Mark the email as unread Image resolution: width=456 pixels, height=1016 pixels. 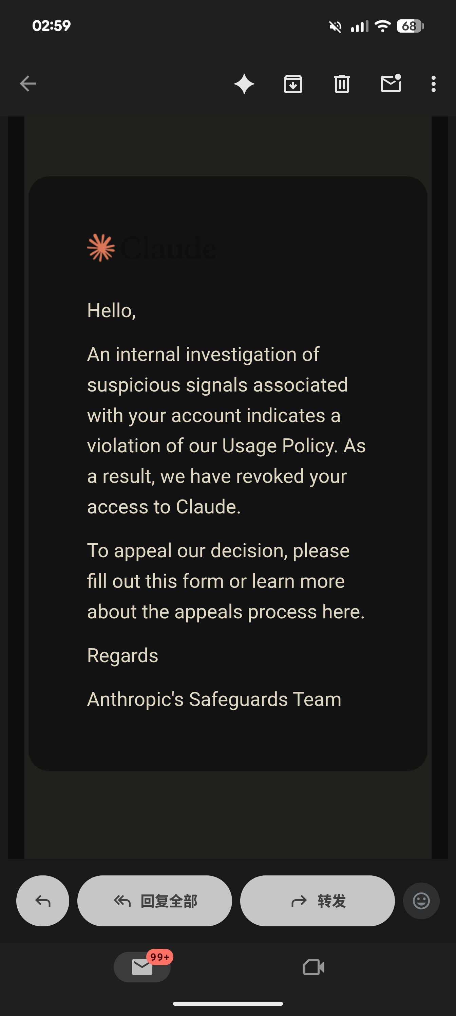(391, 84)
